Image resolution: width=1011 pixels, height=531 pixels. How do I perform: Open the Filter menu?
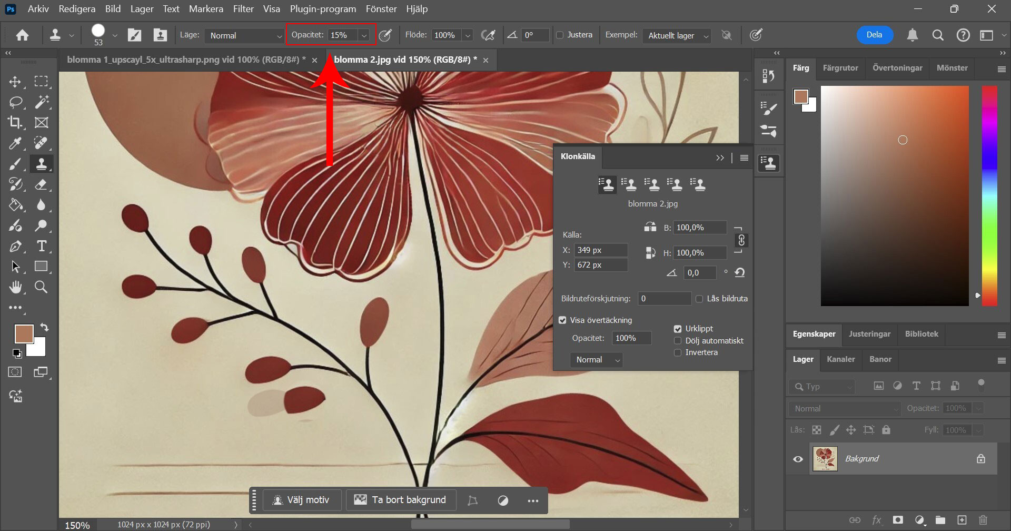click(243, 9)
